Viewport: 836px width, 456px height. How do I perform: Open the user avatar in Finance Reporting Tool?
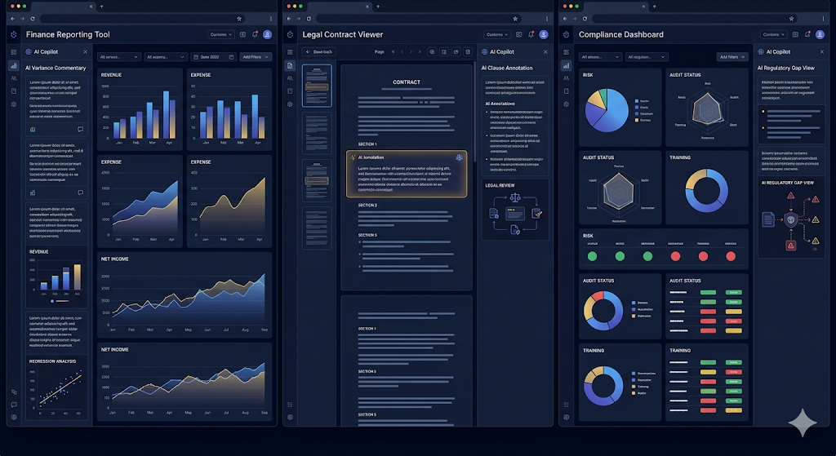point(268,34)
